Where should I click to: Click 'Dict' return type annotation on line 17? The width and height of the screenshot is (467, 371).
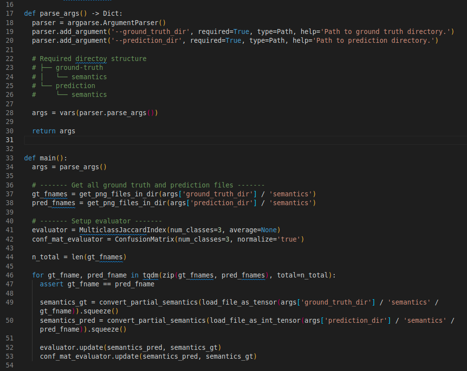click(x=111, y=13)
